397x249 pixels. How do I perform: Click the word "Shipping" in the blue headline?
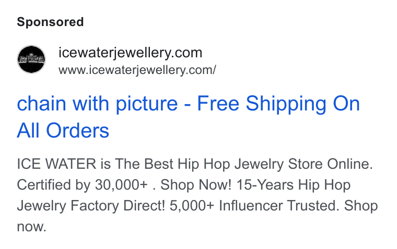[286, 104]
